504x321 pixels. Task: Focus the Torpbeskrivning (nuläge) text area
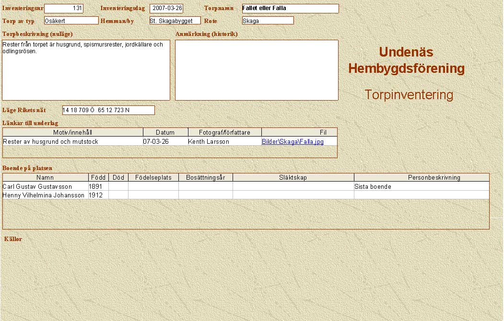86,70
